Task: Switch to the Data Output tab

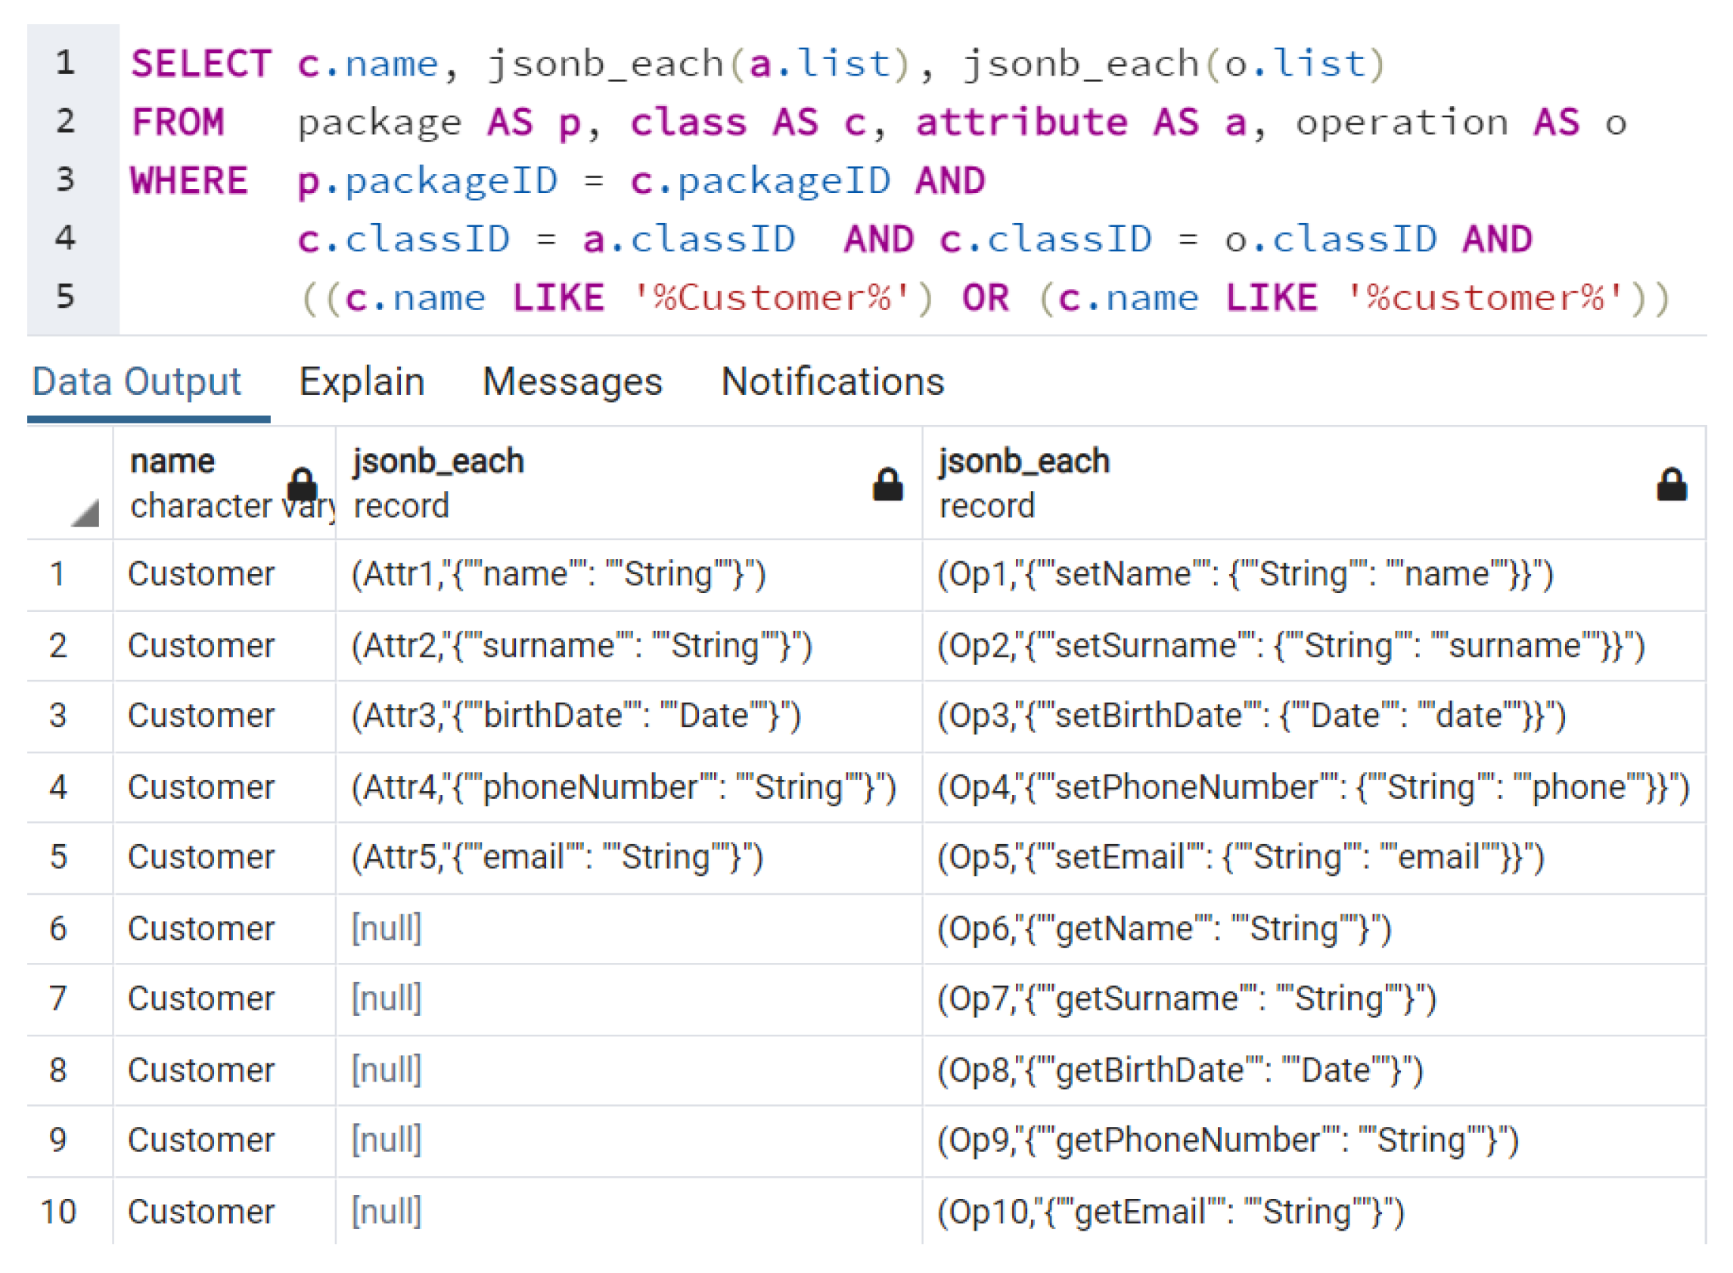Action: (x=136, y=381)
